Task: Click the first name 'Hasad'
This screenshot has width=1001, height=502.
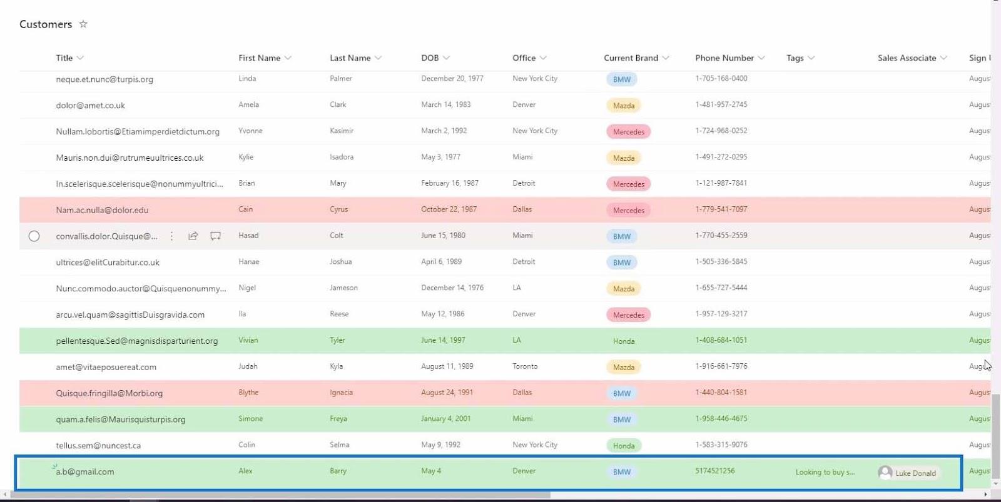Action: coord(248,235)
